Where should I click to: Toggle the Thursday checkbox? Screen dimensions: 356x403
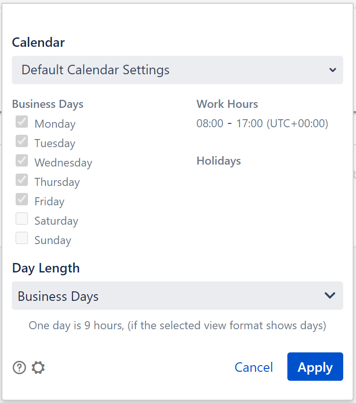(x=22, y=180)
